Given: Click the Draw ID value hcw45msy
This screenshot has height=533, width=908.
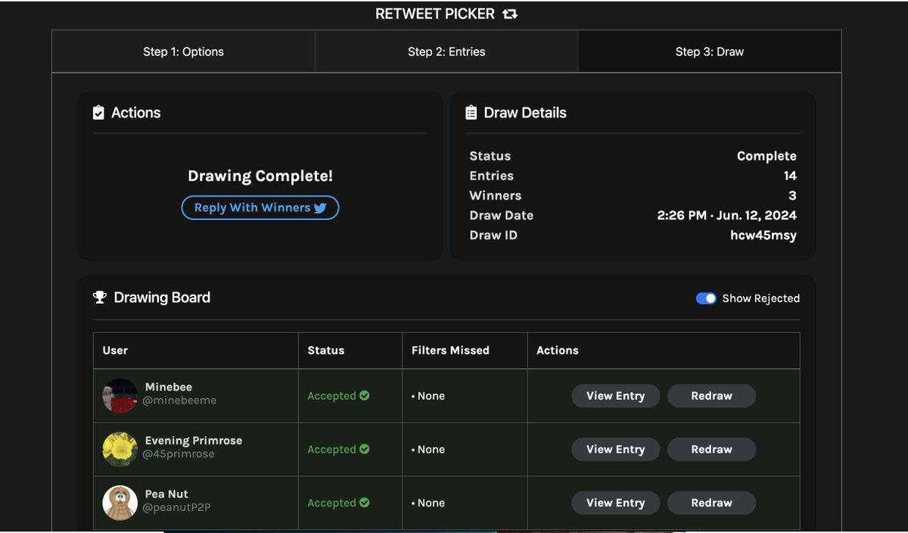Looking at the screenshot, I should [763, 235].
